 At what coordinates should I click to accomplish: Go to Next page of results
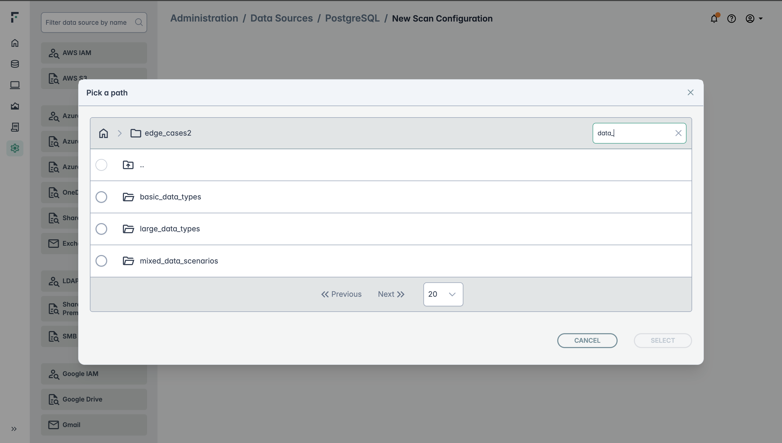(391, 294)
